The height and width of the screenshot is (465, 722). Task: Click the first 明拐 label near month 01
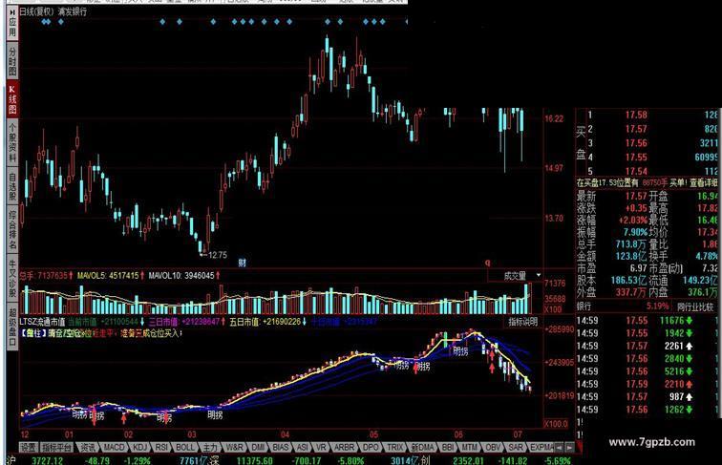coord(79,414)
